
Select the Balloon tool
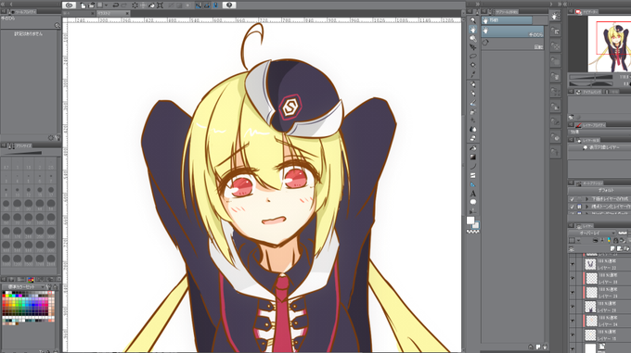click(473, 202)
